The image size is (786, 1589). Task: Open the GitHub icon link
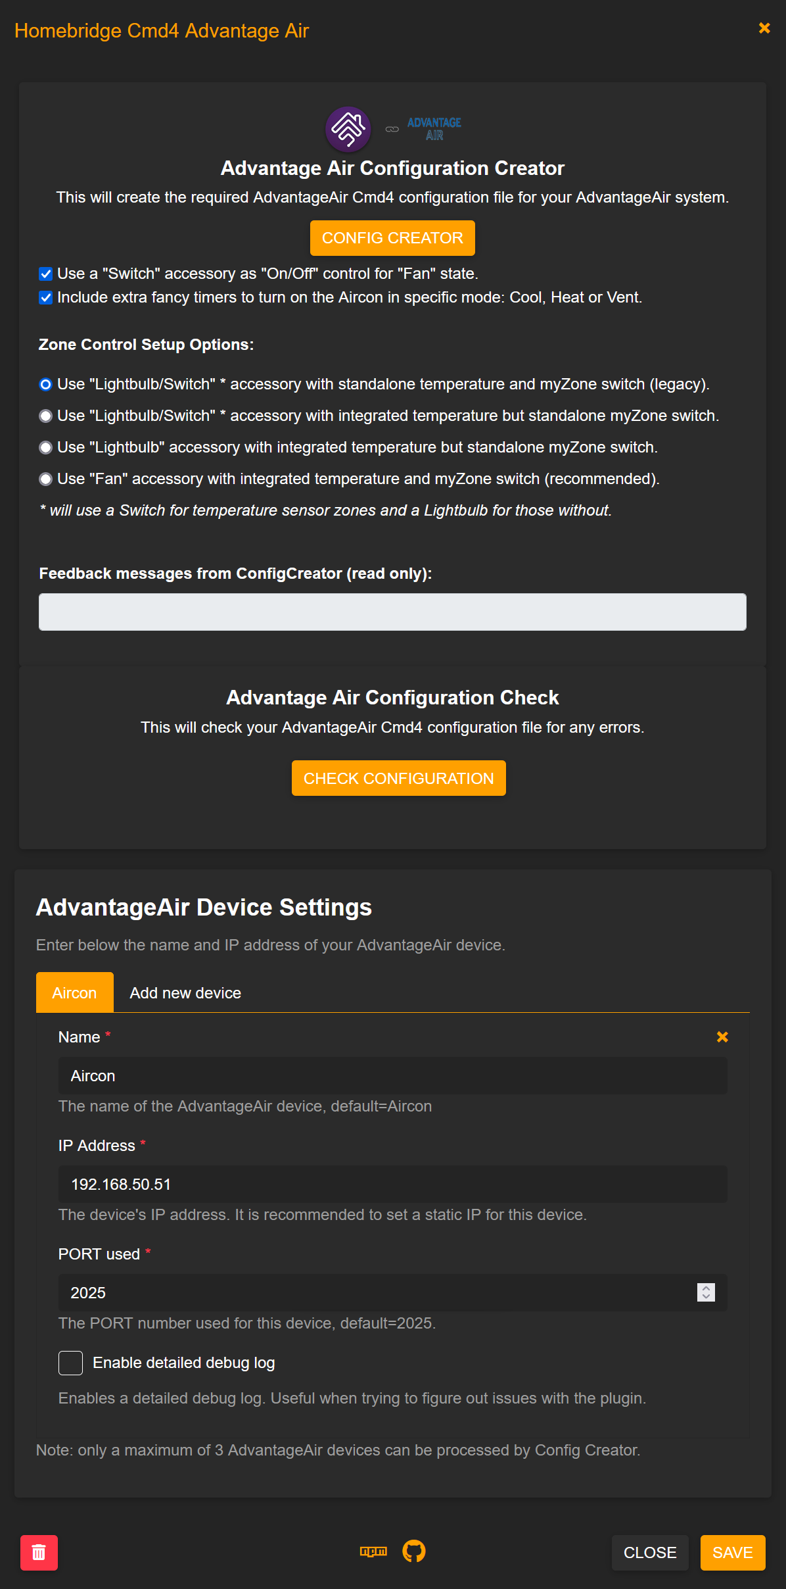tap(414, 1552)
